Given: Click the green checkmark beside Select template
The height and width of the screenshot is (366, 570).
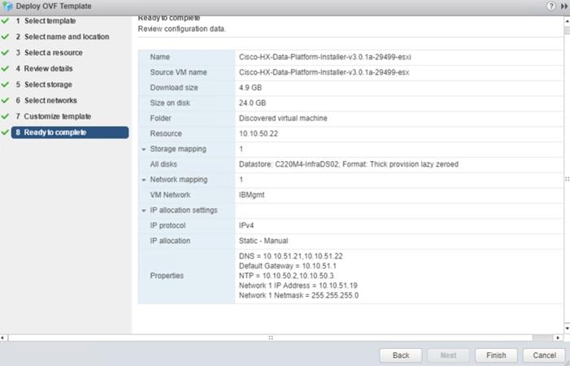Looking at the screenshot, I should [x=5, y=20].
